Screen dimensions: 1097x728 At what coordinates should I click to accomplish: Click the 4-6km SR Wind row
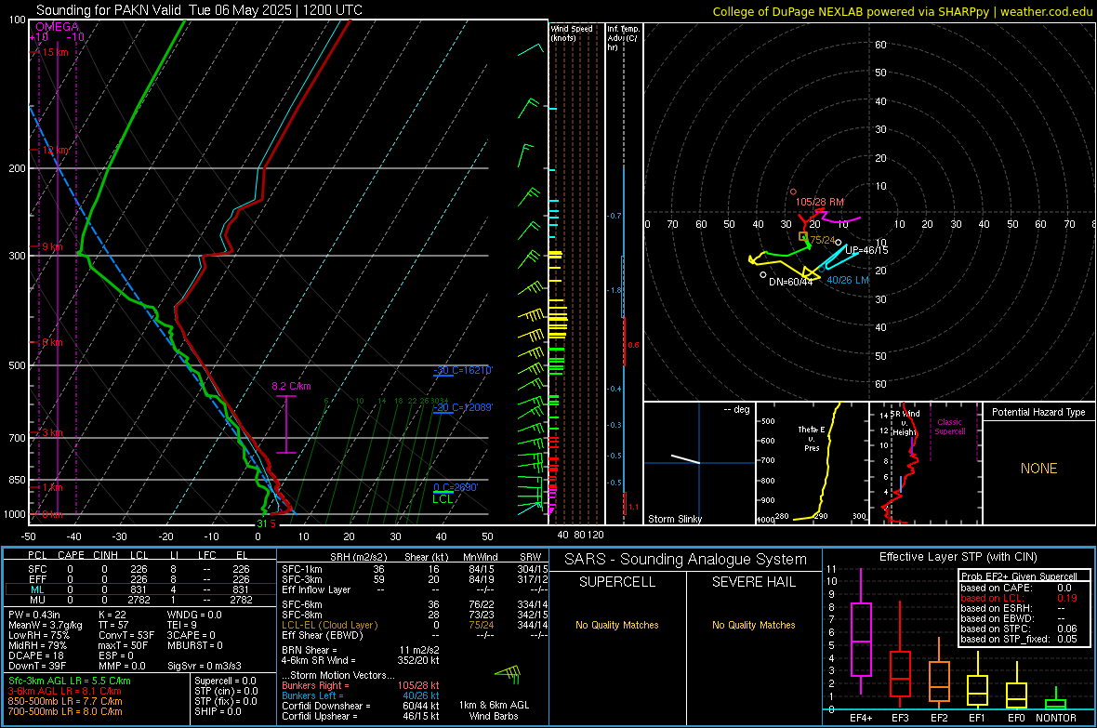coord(361,660)
